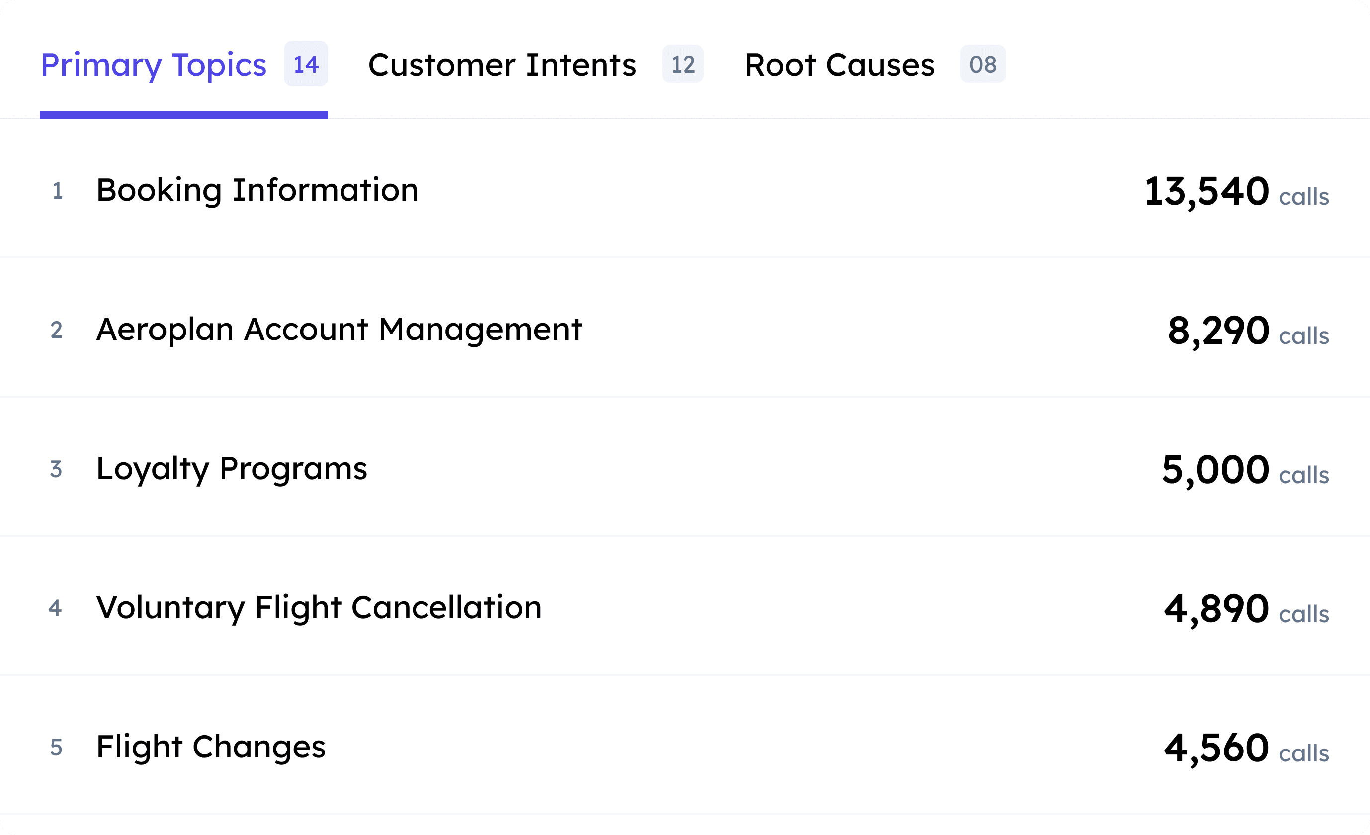This screenshot has height=835, width=1370.
Task: Open the Booking Information topic
Action: 257,190
